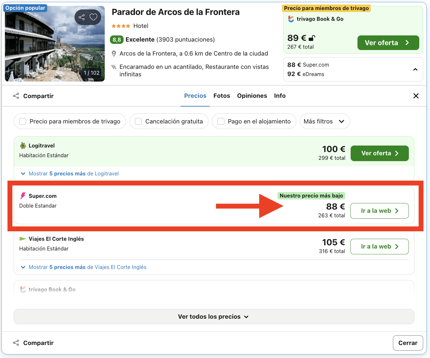Expand Ver todos los precios
The height and width of the screenshot is (358, 430).
213,316
